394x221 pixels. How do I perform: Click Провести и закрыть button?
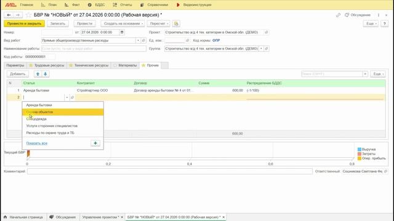(25, 23)
